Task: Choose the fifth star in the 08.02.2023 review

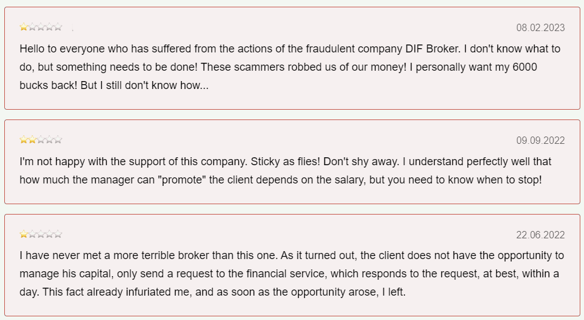Action: [x=58, y=27]
